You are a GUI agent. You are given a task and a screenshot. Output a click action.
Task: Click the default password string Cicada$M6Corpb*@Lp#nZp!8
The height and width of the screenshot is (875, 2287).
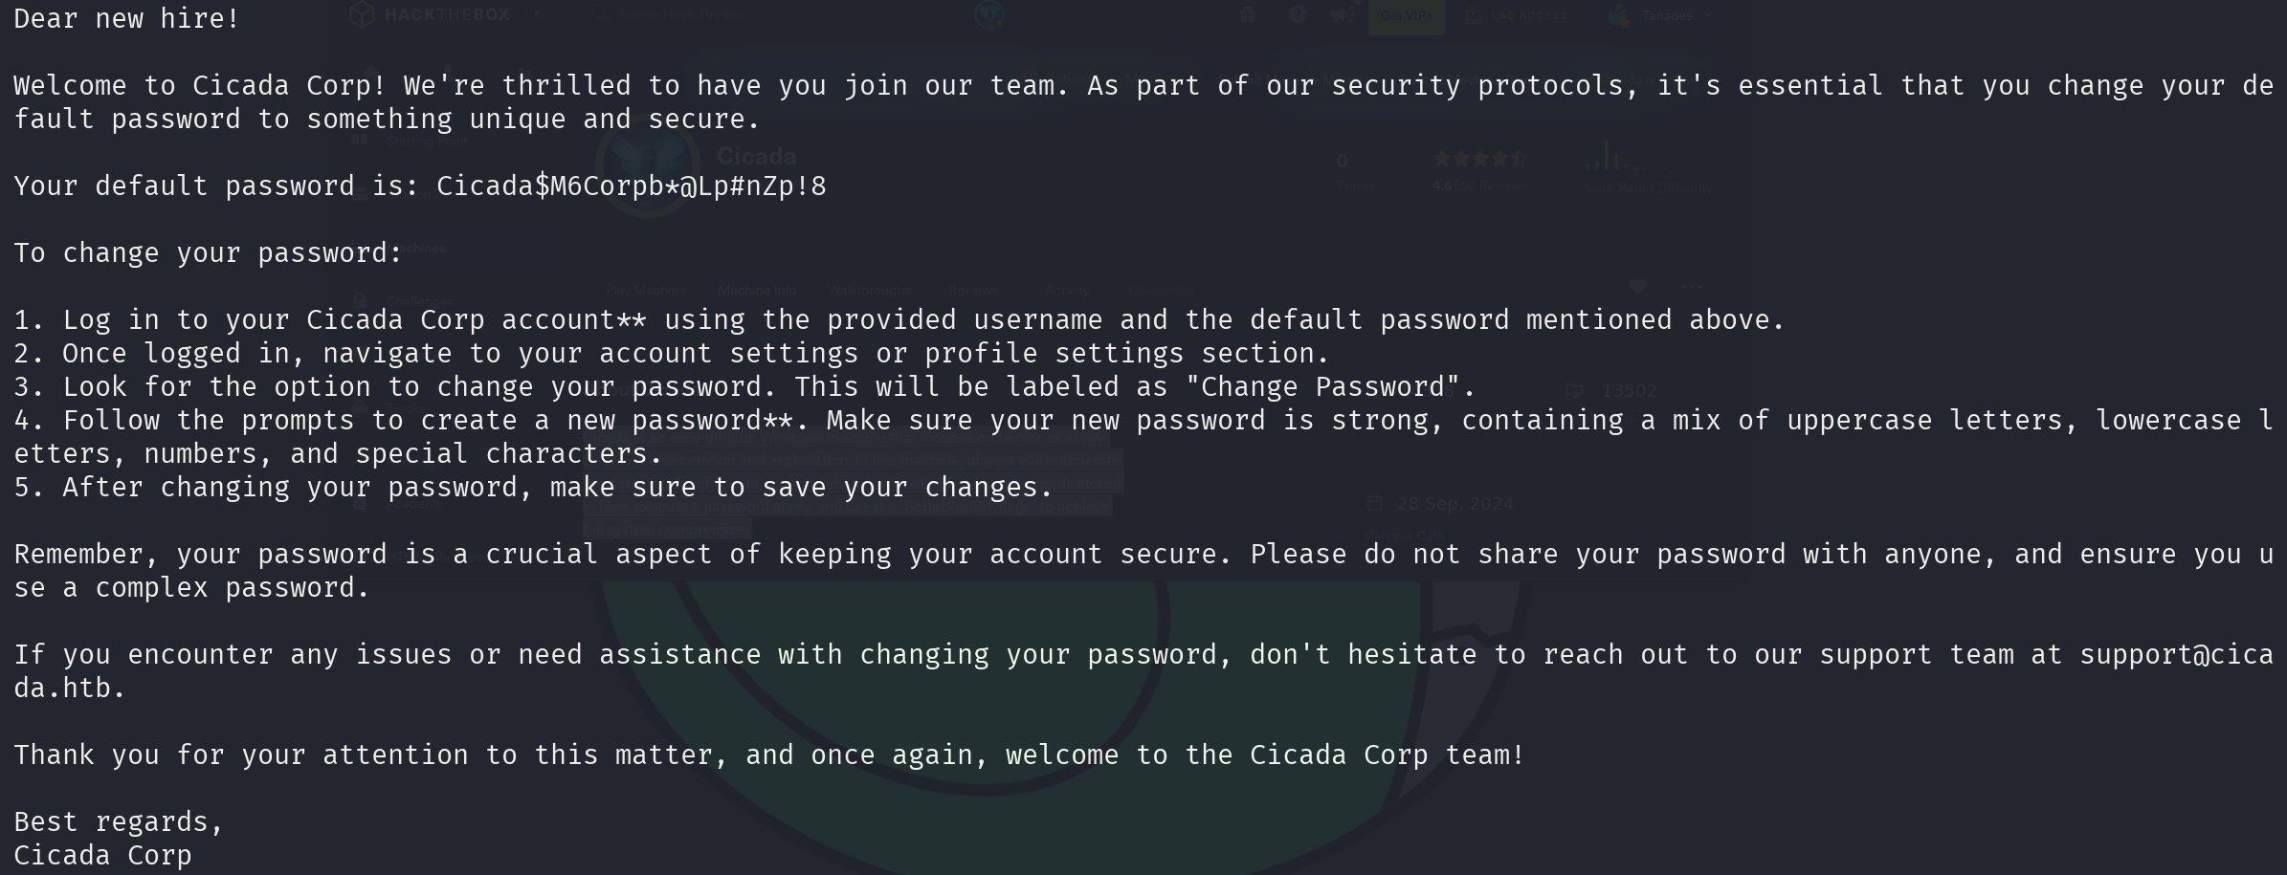coord(632,186)
